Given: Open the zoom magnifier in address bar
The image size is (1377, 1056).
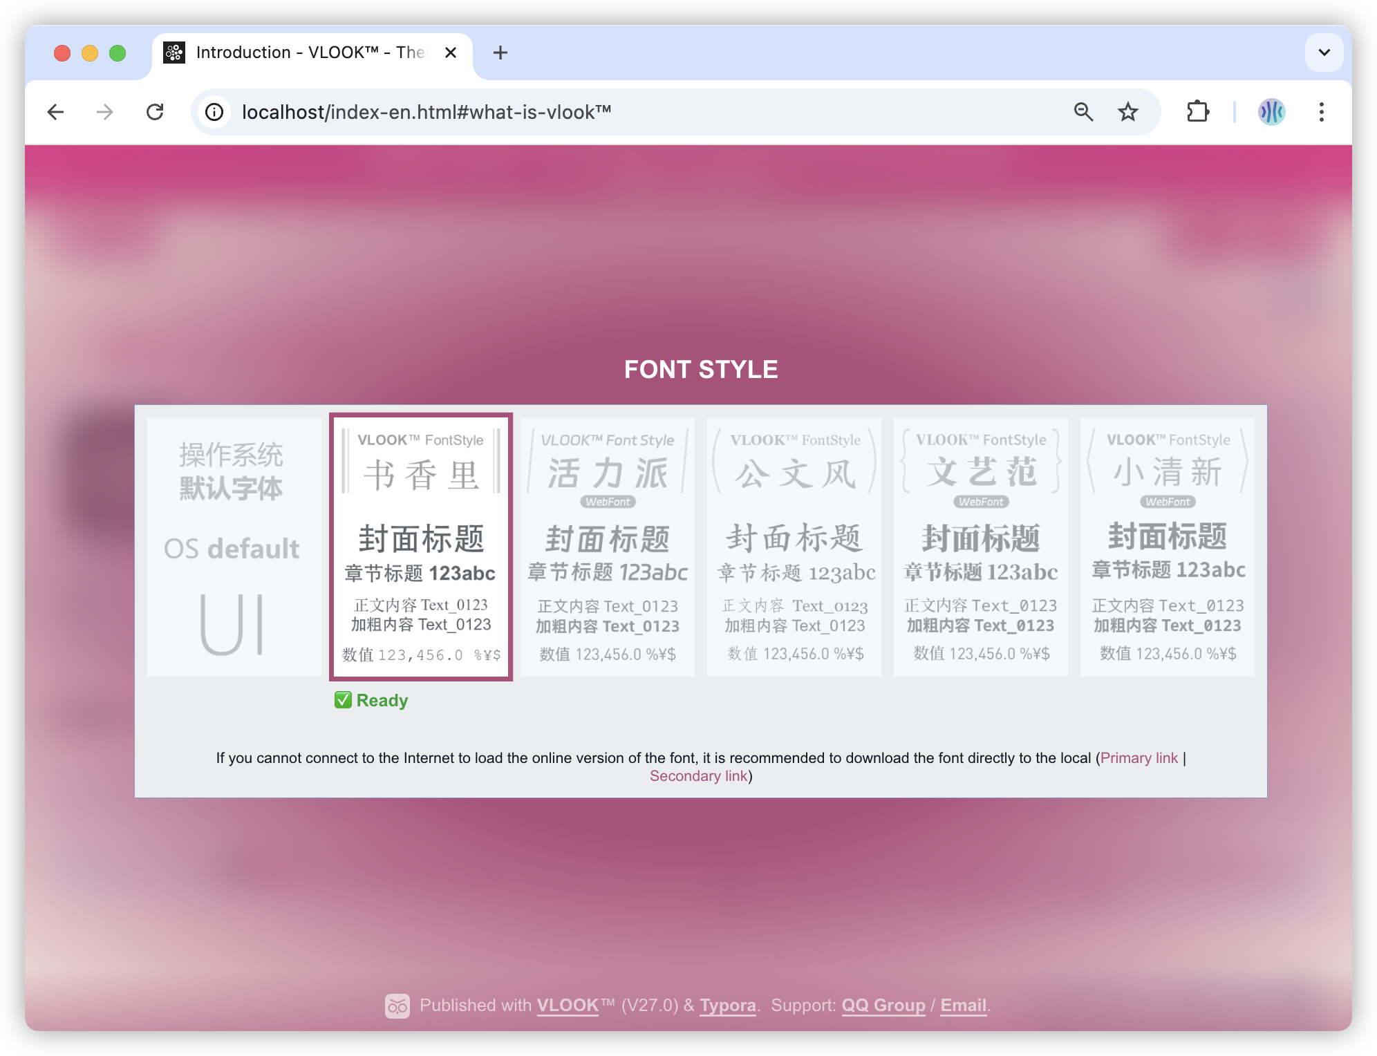Looking at the screenshot, I should [x=1083, y=112].
